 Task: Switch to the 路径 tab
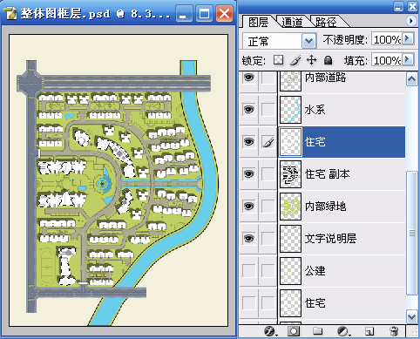click(x=326, y=22)
